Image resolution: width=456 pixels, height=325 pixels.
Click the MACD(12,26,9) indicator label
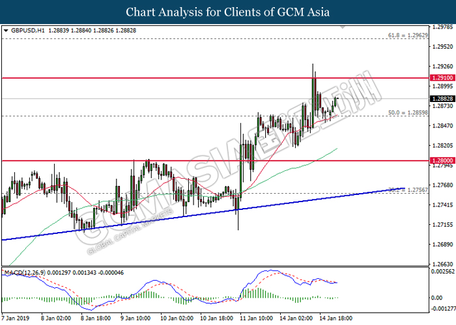(27, 270)
